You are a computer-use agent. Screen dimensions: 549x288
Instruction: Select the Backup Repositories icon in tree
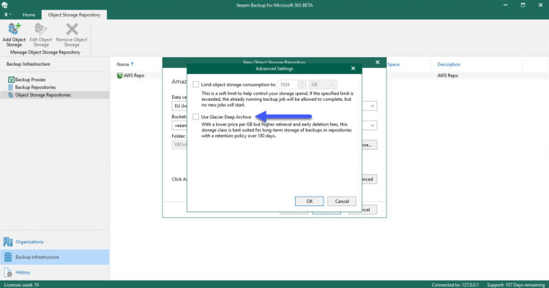[x=10, y=88]
